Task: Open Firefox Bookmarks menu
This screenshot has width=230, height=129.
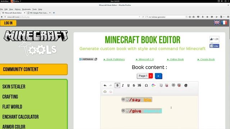Action: 27,9
